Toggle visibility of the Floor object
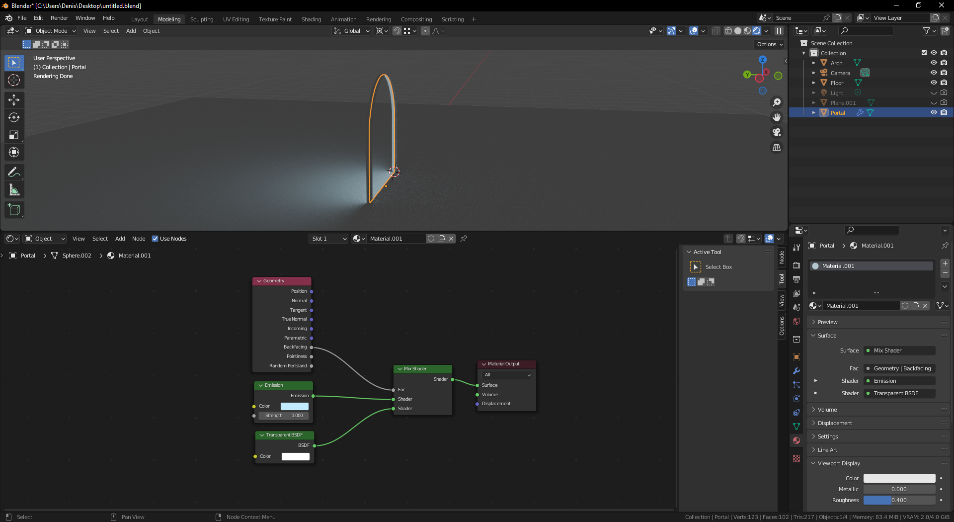Viewport: 954px width, 522px height. coord(934,83)
